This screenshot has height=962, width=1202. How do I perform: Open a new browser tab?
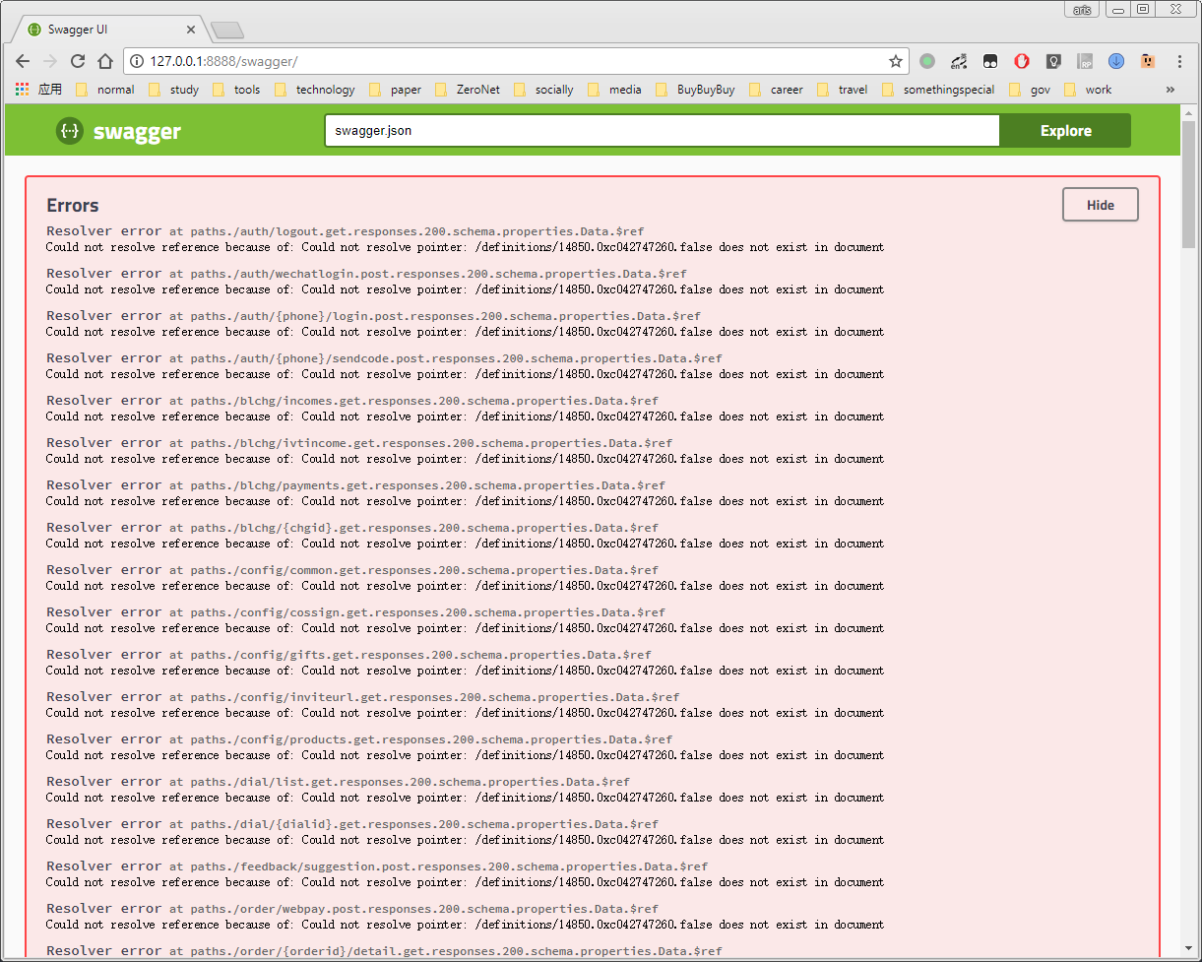[x=227, y=31]
